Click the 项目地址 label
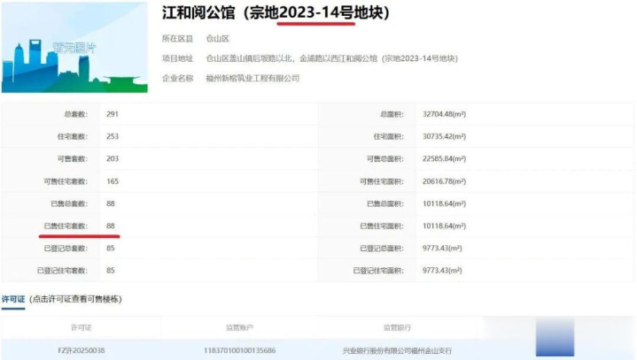 tap(177, 58)
